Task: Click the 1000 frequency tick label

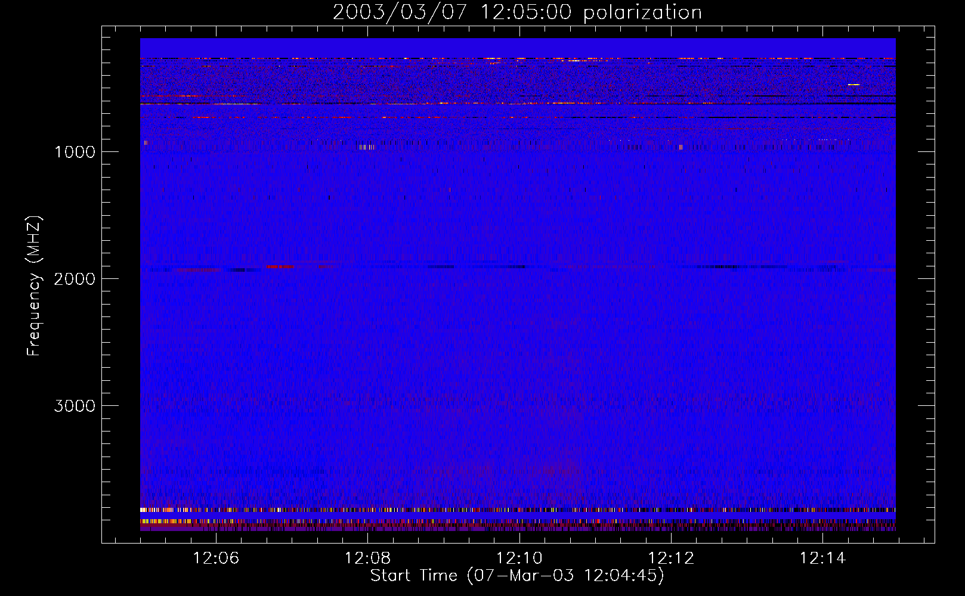Action: coord(75,152)
